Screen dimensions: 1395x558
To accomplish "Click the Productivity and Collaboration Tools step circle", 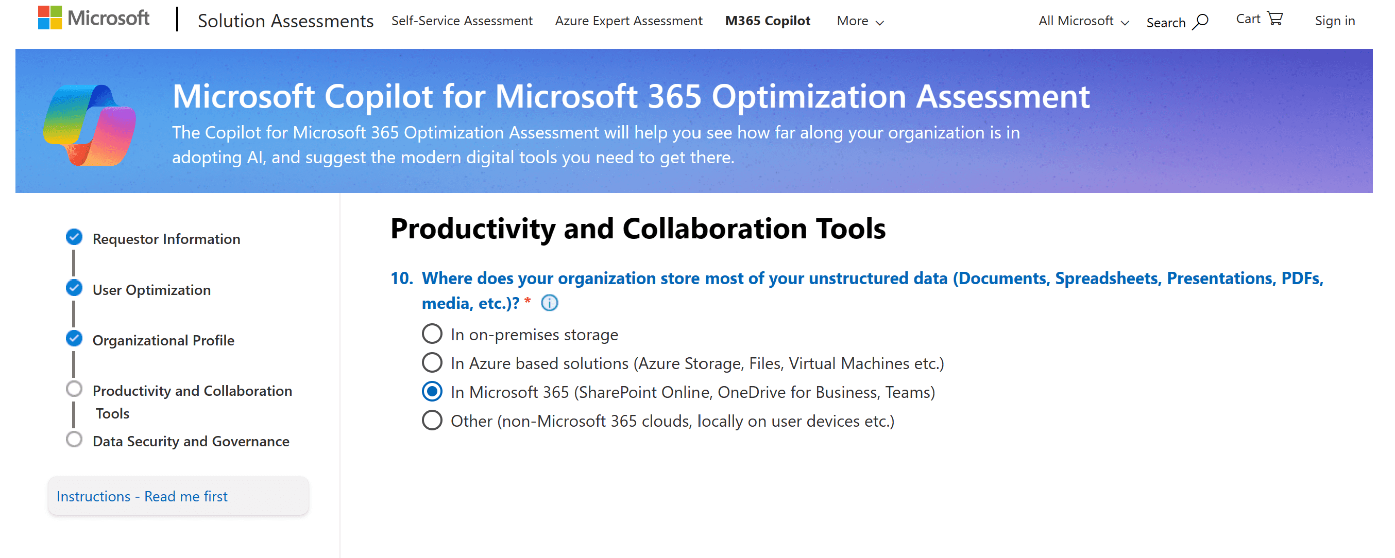I will [x=74, y=389].
